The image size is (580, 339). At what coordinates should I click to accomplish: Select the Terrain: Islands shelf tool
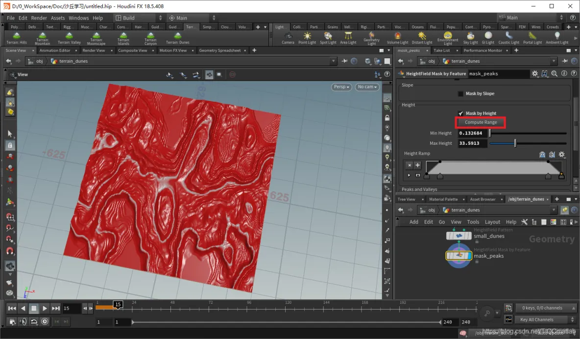pos(123,39)
